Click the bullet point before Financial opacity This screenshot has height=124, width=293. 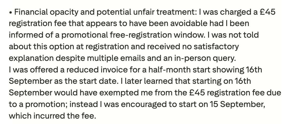pos(11,12)
